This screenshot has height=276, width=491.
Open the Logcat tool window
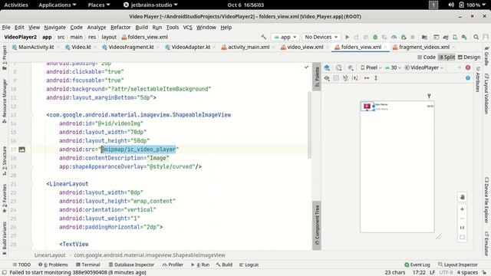(x=249, y=264)
